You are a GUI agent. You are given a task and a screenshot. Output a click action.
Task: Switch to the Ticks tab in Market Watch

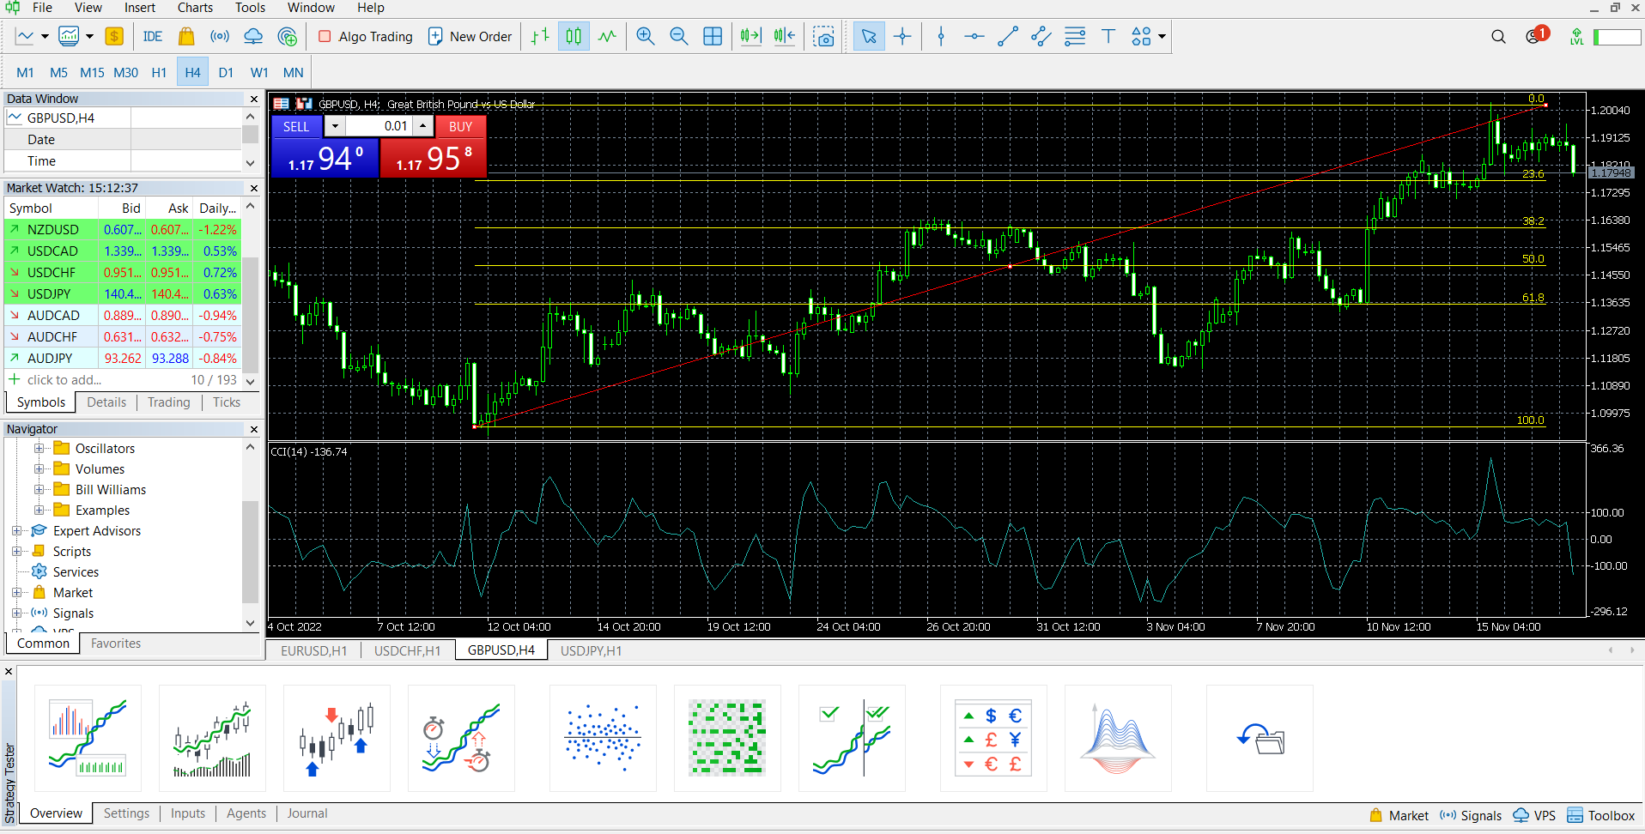click(x=227, y=402)
